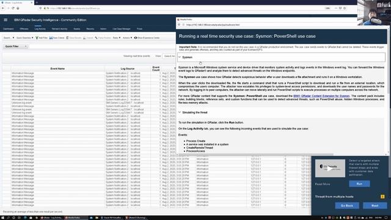The image size is (391, 220).
Task: Switch to the Reports tab
Action: pyautogui.click(x=90, y=29)
